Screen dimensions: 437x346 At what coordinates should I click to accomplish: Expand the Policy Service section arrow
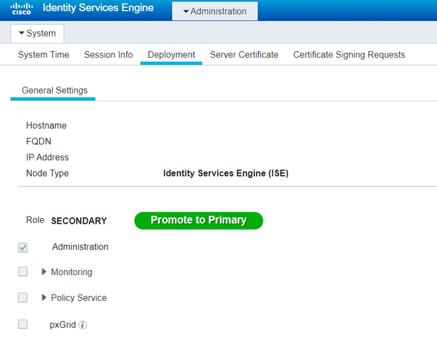(44, 297)
